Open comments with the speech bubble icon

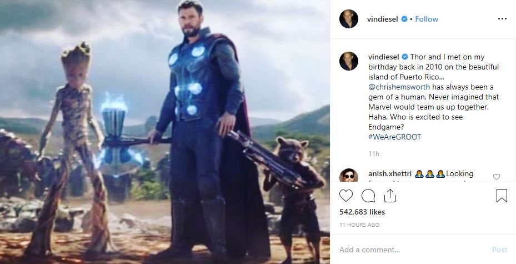tap(368, 196)
